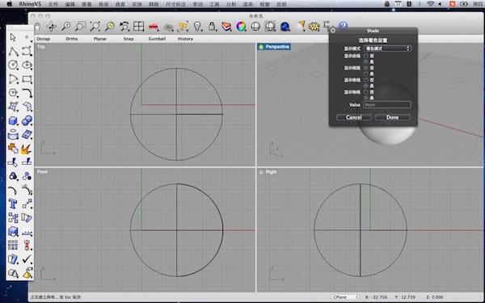This screenshot has height=303, width=485.
Task: Open the gear options icon in the toolbar
Action: 314,27
